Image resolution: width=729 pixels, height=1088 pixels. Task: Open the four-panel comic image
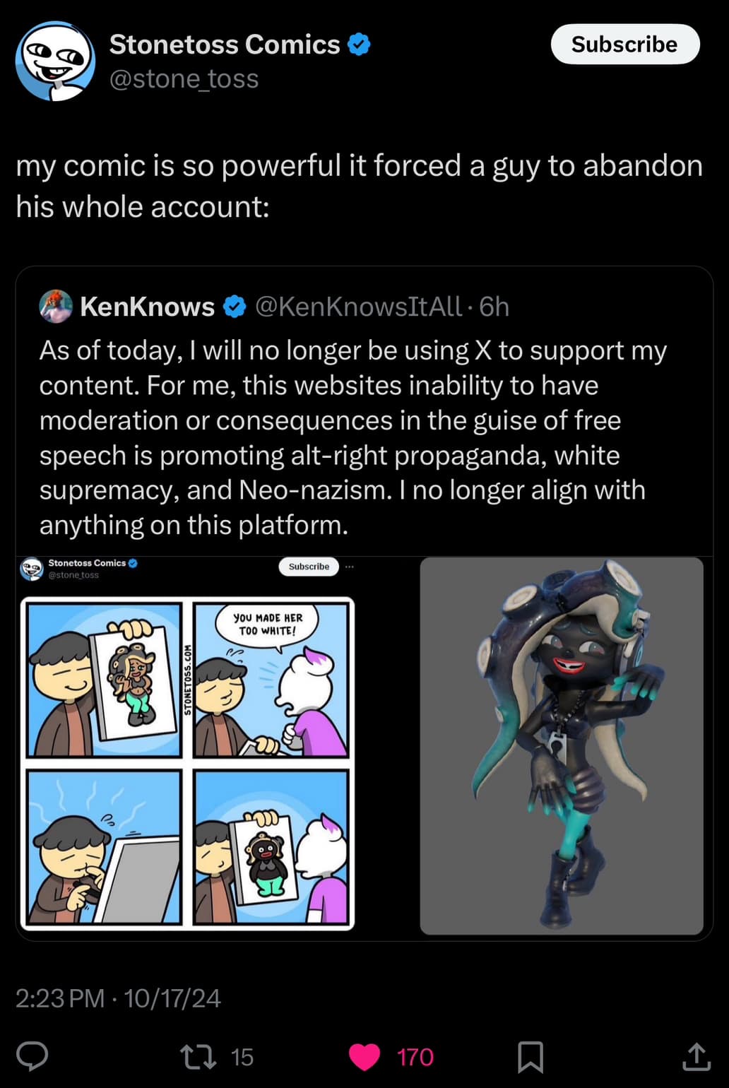click(187, 764)
